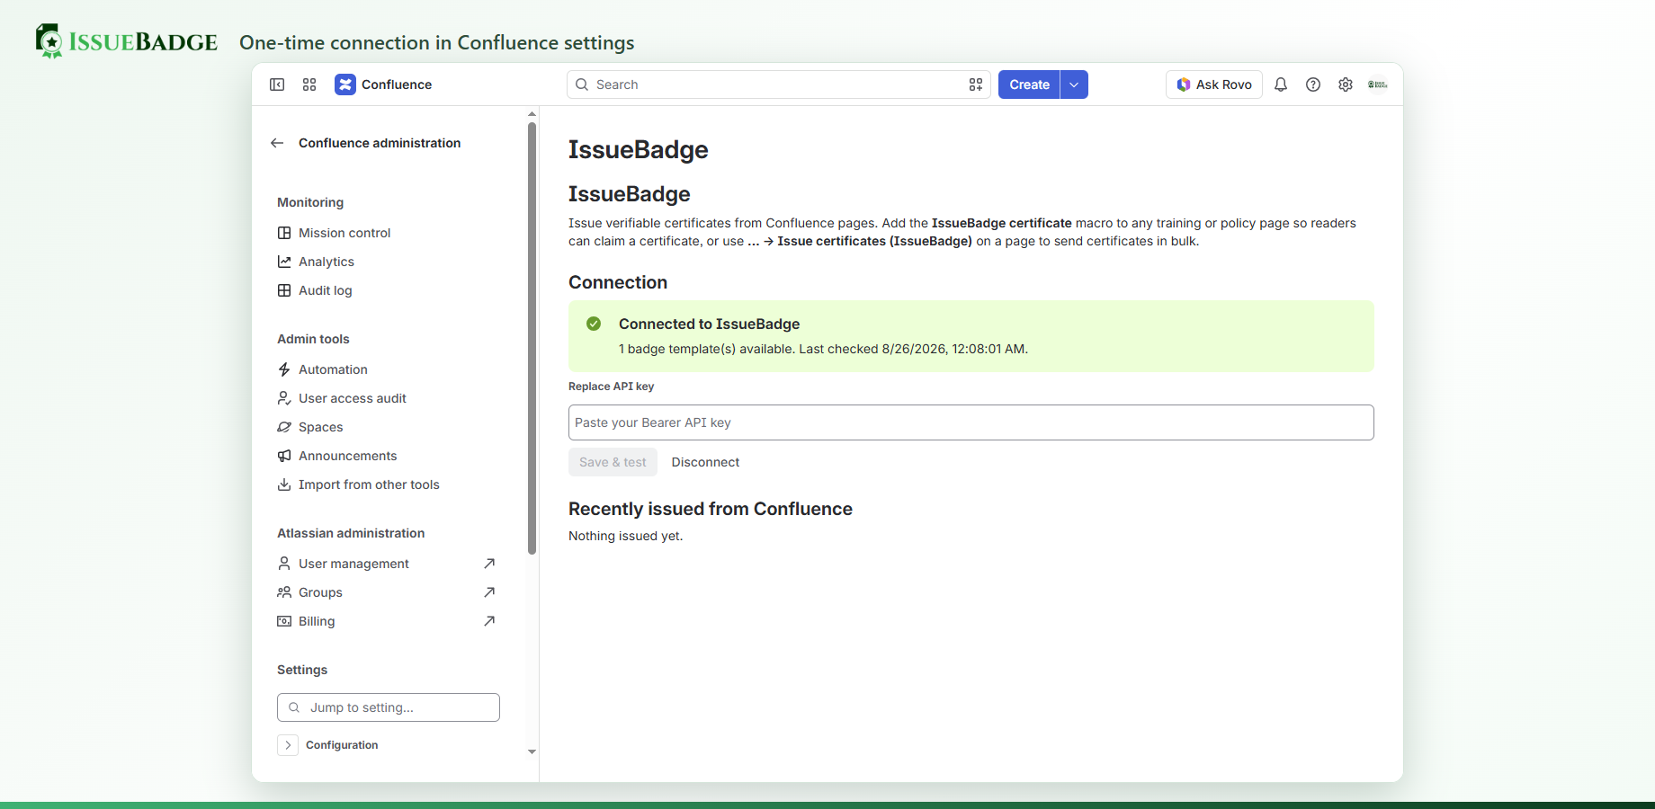Open the notifications bell
The height and width of the screenshot is (809, 1655).
tap(1281, 84)
